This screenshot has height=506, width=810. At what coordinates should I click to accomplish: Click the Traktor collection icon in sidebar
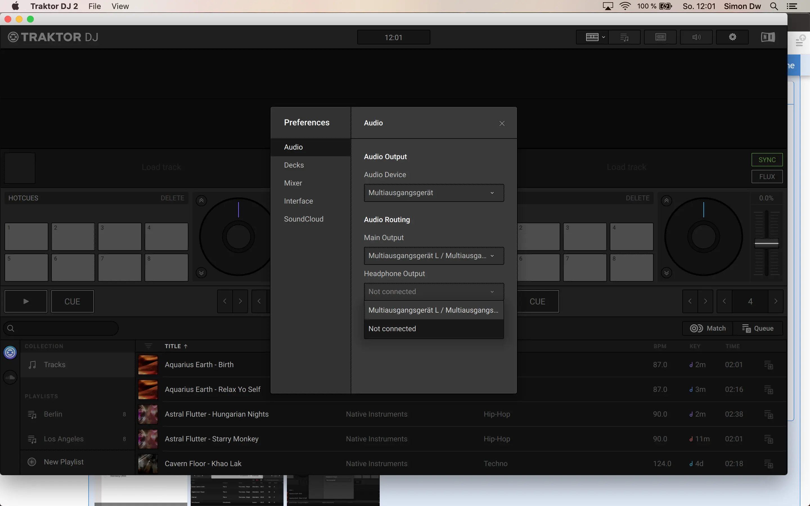tap(10, 353)
